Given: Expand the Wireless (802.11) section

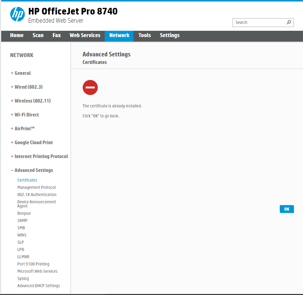Looking at the screenshot, I should (x=31, y=101).
